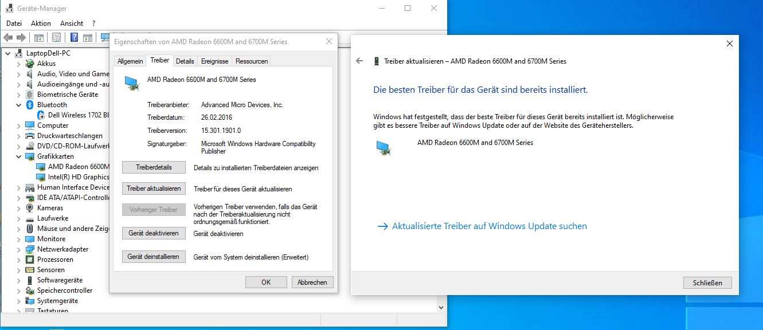Select the Treiber tab
Screen dimensions: 763x330
(159, 60)
